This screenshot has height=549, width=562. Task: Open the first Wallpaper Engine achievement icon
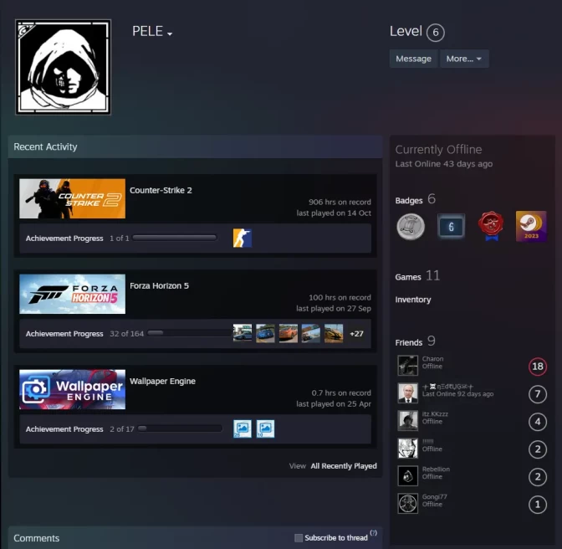[x=243, y=428]
